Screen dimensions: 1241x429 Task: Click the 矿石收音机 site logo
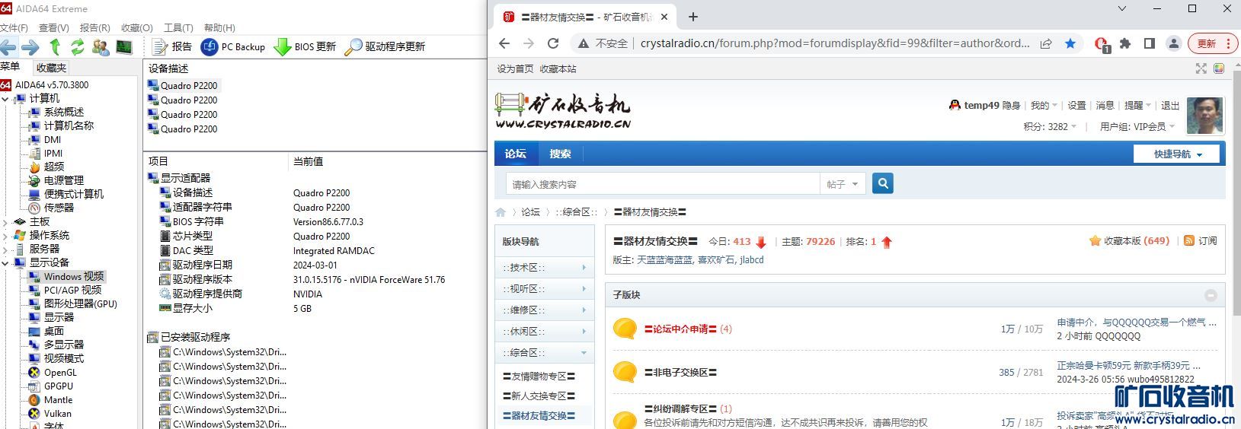pyautogui.click(x=563, y=111)
